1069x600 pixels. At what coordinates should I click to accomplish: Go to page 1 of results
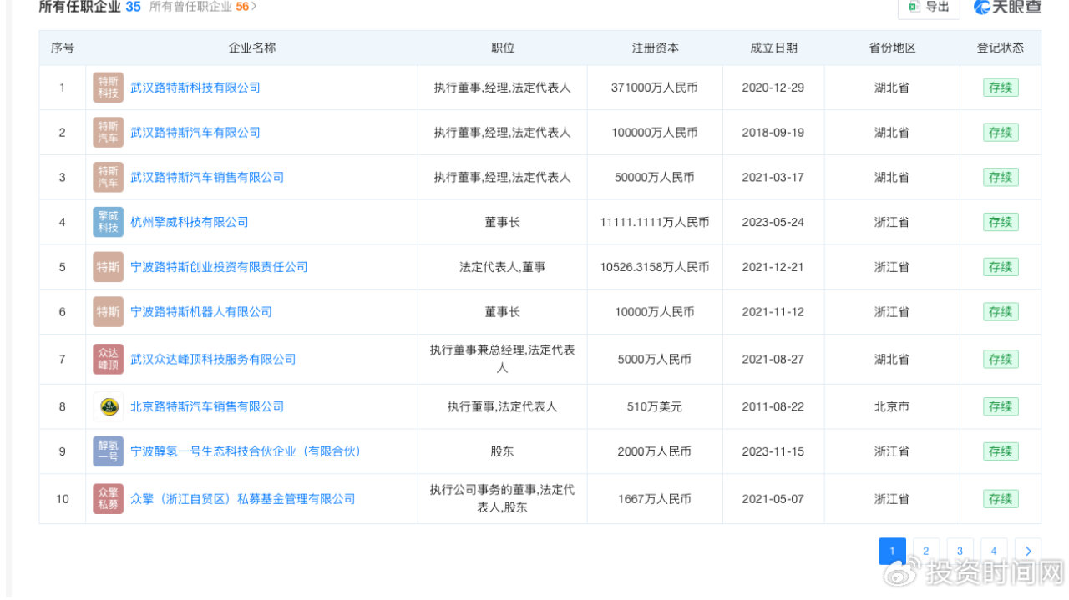[x=892, y=551]
